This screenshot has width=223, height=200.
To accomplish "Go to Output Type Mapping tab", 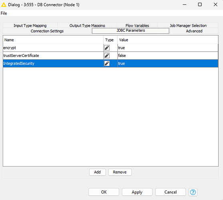I will (x=87, y=26).
